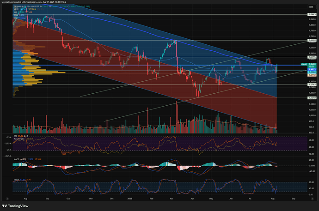The image size is (319, 211).
Task: Click the green GMAB symbol price tag
Action: (x=304, y=63)
